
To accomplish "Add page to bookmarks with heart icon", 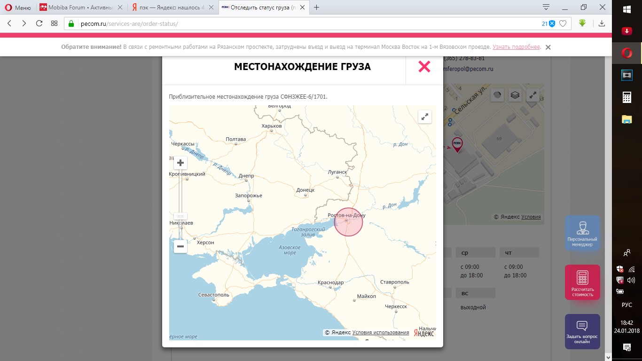I will (x=563, y=24).
